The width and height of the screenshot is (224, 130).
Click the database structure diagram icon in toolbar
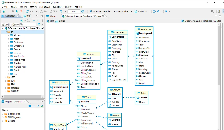158,11
